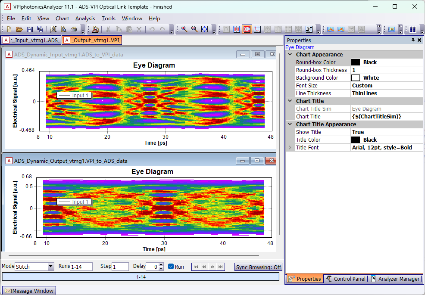This screenshot has height=295, width=425.
Task: Toggle Sync Browsing: Off button
Action: point(258,267)
